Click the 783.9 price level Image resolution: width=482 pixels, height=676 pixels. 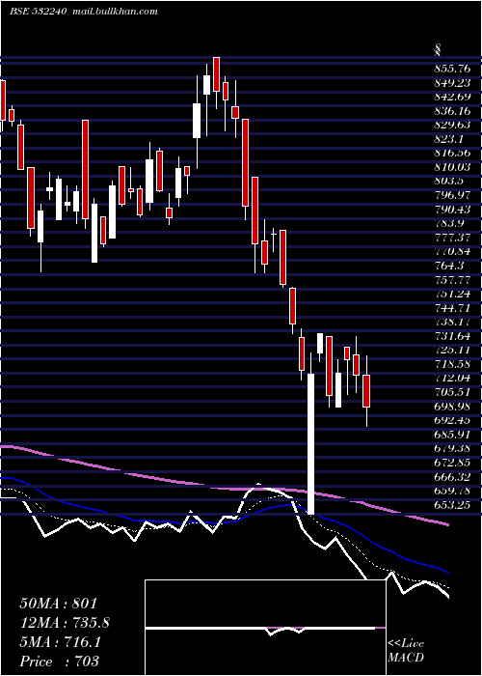click(448, 223)
